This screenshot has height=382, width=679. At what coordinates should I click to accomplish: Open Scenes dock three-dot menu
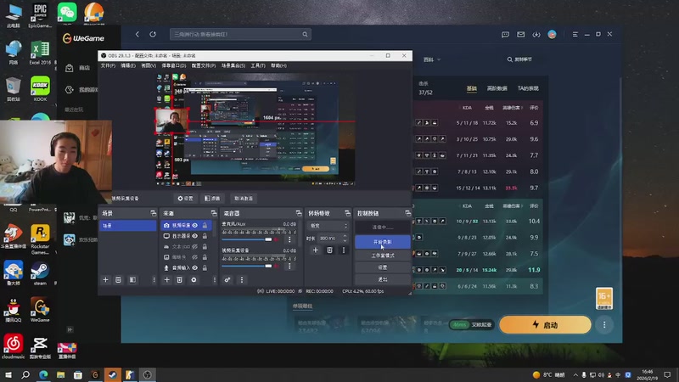click(x=154, y=280)
